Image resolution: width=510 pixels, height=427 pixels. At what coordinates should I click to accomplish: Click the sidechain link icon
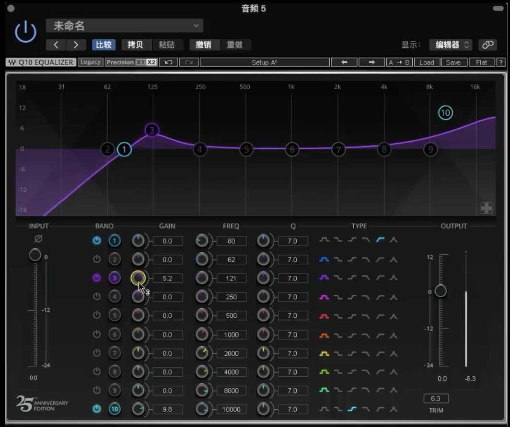(x=488, y=45)
